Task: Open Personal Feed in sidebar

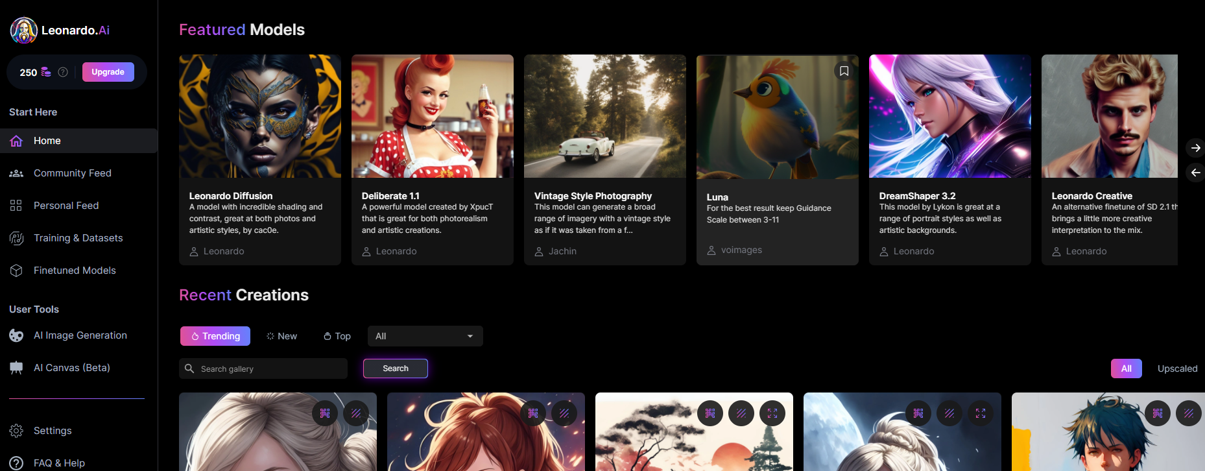Action: point(66,206)
